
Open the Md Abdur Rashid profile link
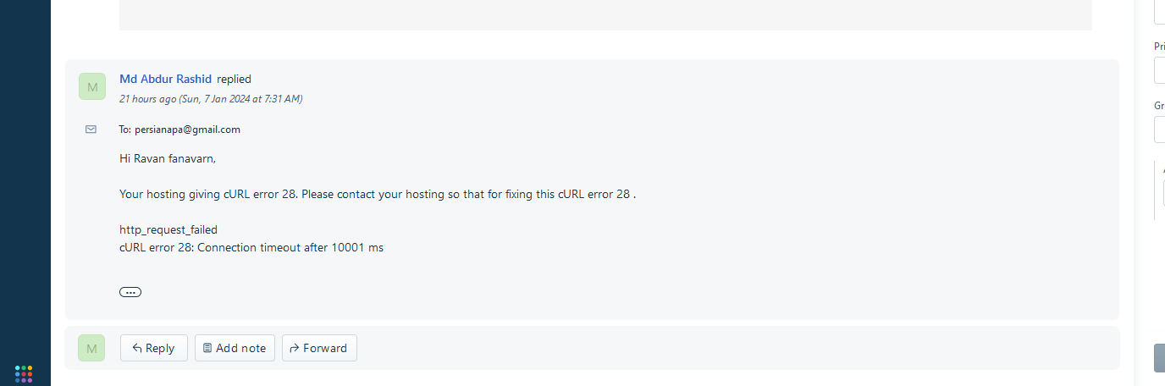coord(166,79)
